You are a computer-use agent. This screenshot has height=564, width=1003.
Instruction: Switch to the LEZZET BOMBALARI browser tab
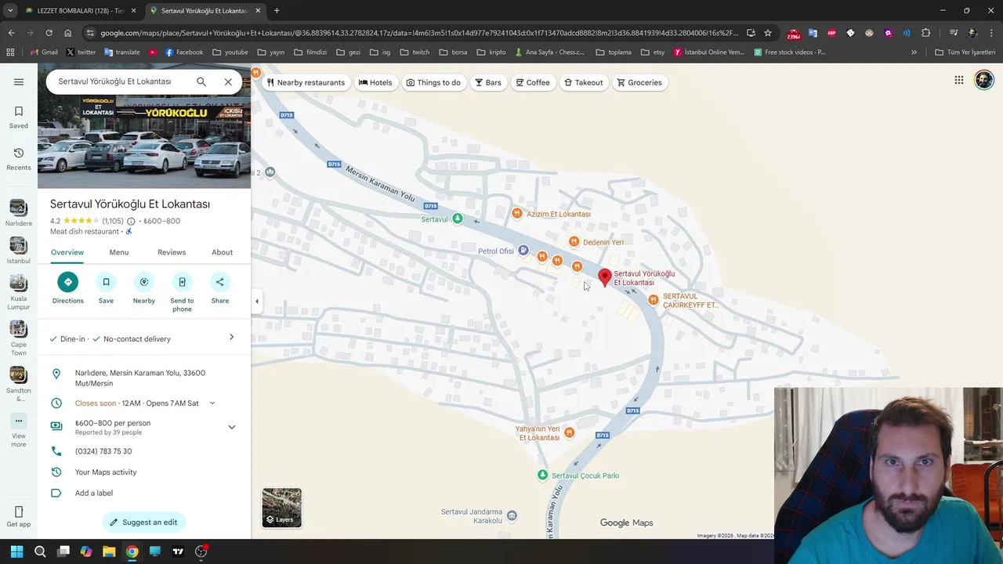78,11
